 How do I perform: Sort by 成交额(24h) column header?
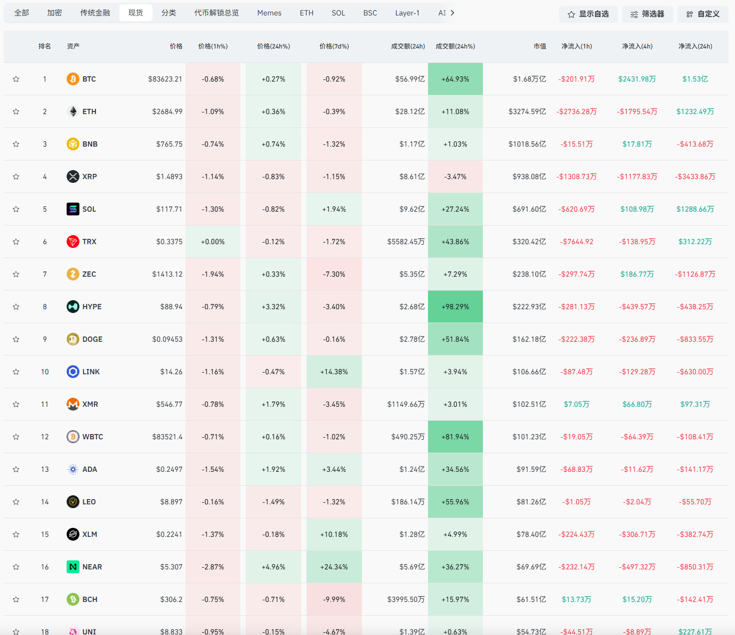coord(408,46)
